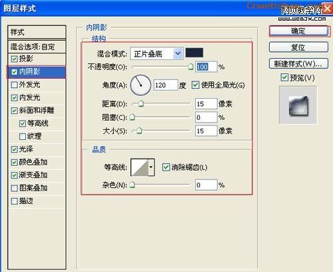The width and height of the screenshot is (333, 272).
Task: Click the contour curve thumbnail
Action: click(140, 167)
